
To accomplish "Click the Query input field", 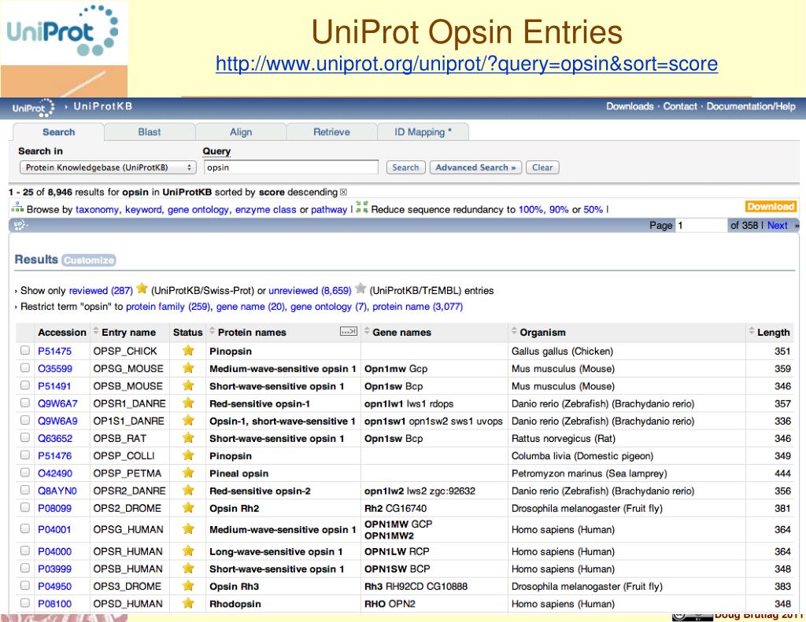I will (291, 167).
